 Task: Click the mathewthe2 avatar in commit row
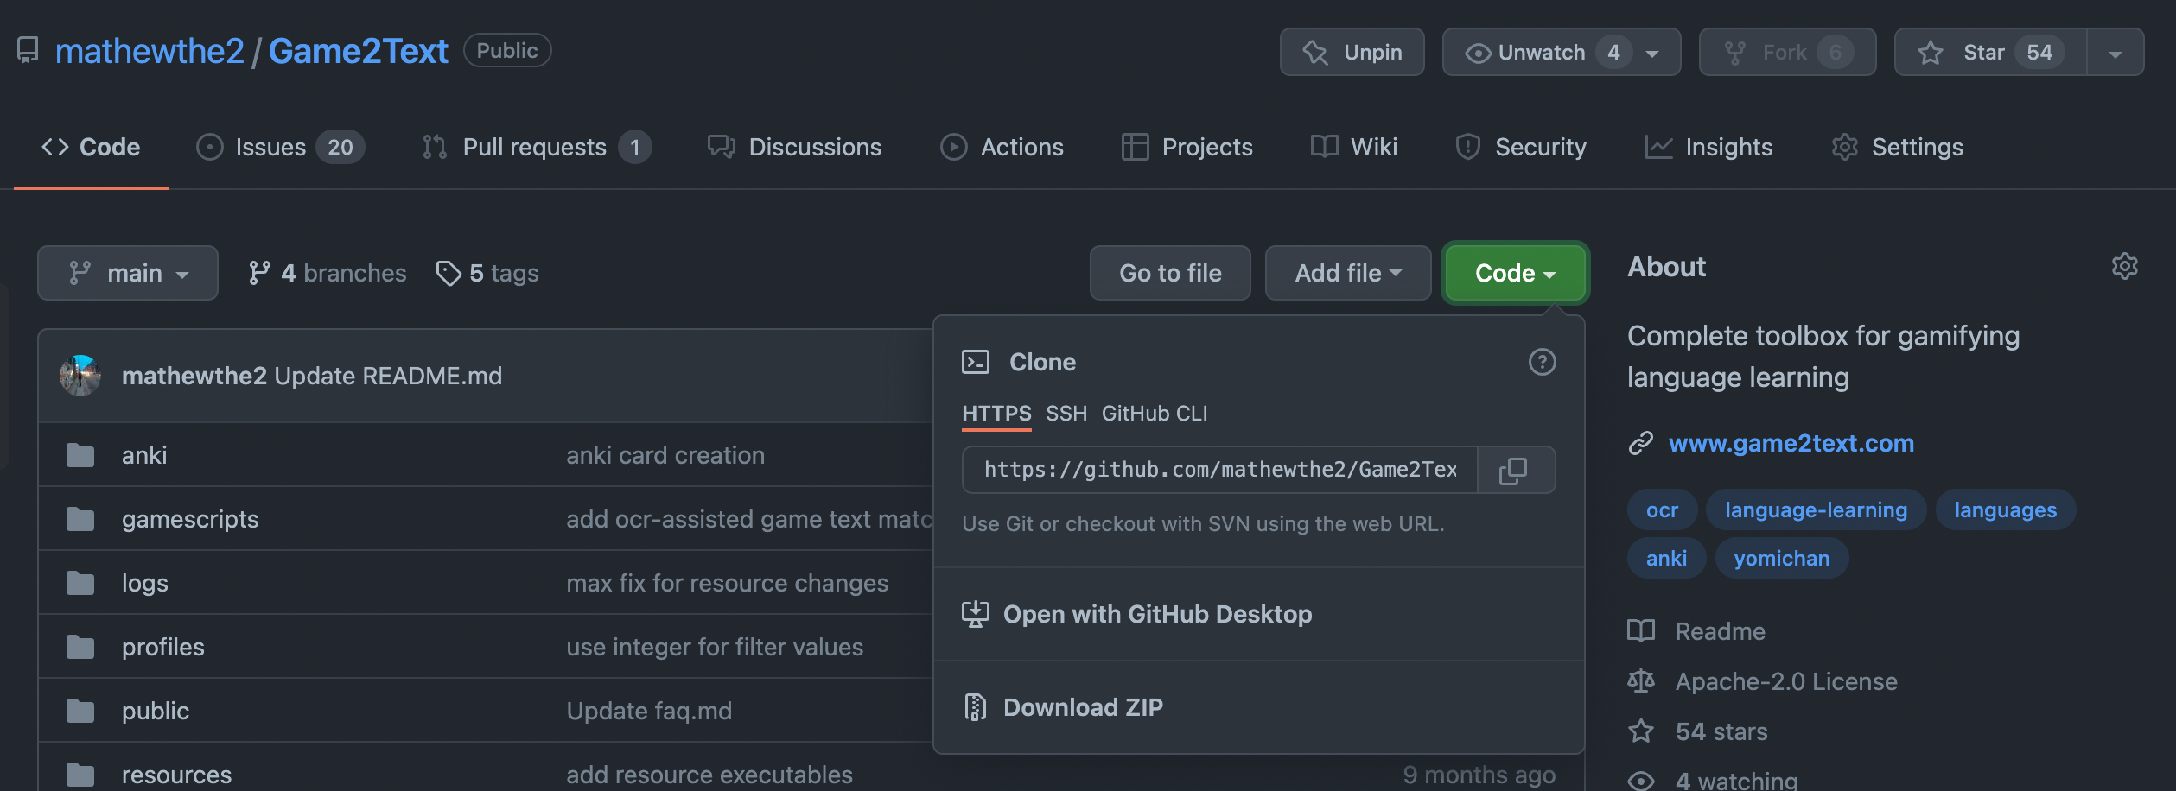click(x=80, y=376)
